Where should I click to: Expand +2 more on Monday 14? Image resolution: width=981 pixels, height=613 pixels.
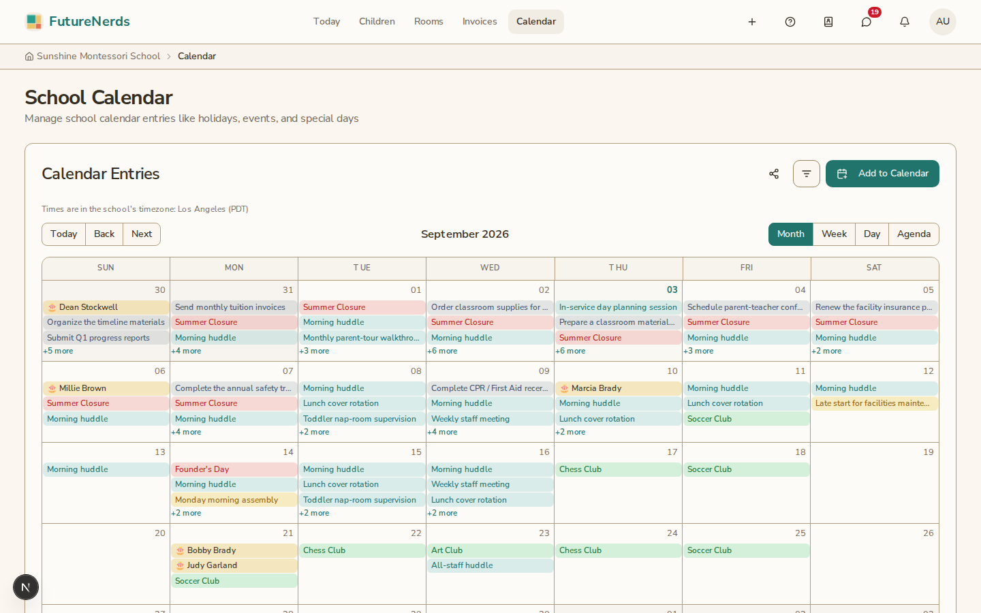click(x=186, y=514)
